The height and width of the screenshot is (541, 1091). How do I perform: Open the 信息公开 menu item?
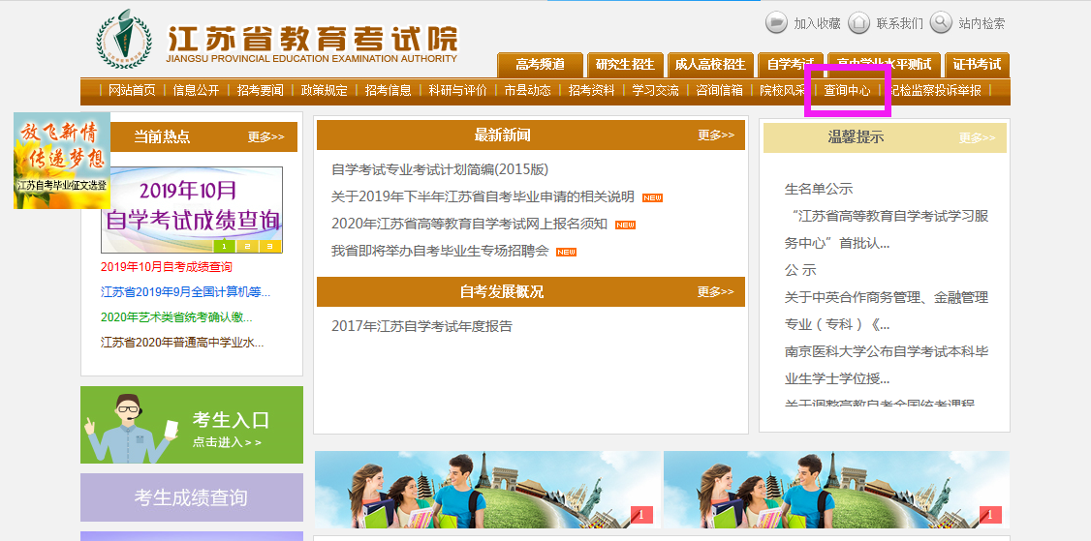(197, 90)
